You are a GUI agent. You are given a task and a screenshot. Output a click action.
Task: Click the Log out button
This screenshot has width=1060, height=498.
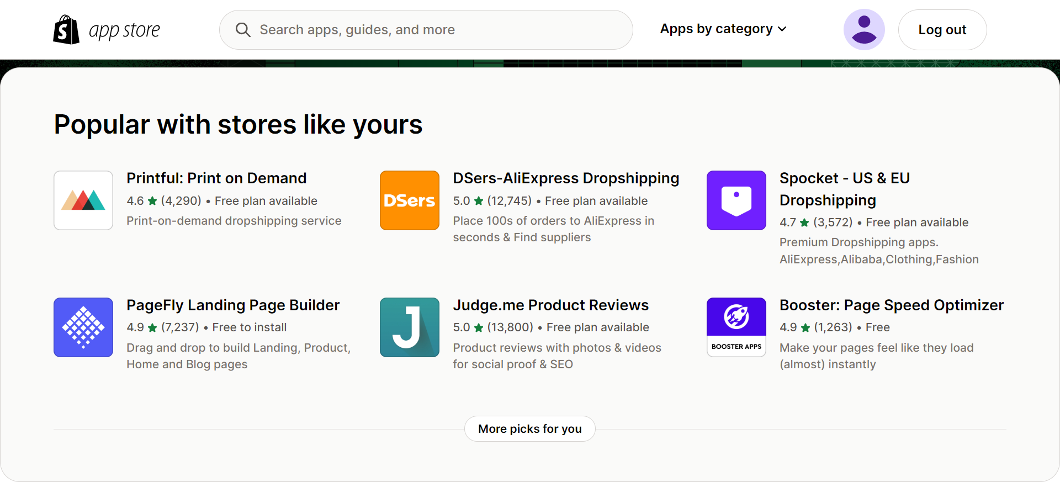pyautogui.click(x=942, y=30)
